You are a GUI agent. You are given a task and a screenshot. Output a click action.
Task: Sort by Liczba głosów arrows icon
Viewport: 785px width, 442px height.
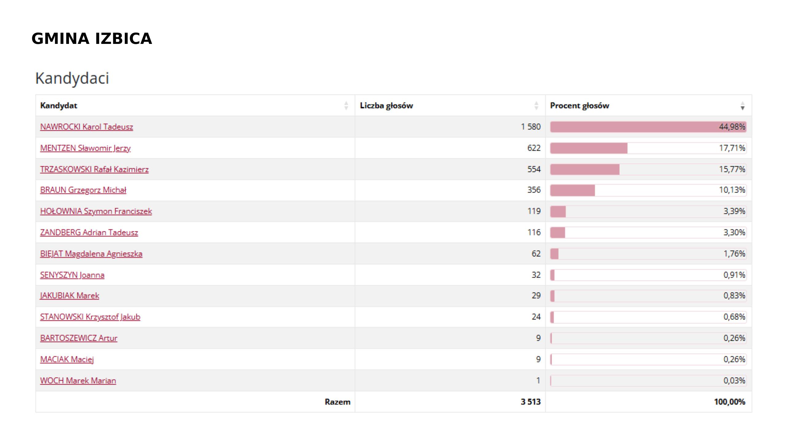pos(536,106)
